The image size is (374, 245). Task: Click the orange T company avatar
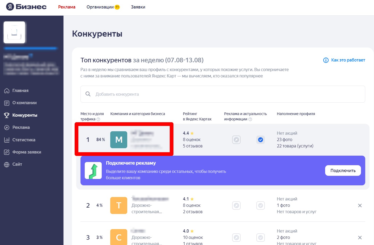click(119, 205)
